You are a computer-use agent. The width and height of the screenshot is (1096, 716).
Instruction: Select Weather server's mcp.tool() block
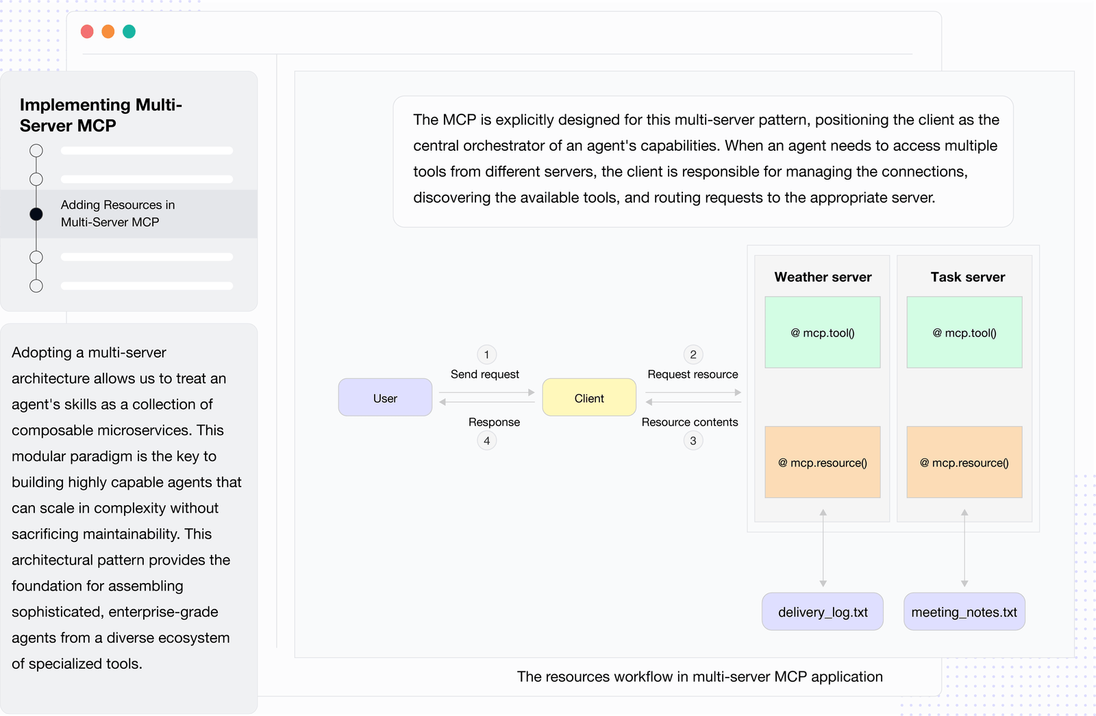coord(822,332)
